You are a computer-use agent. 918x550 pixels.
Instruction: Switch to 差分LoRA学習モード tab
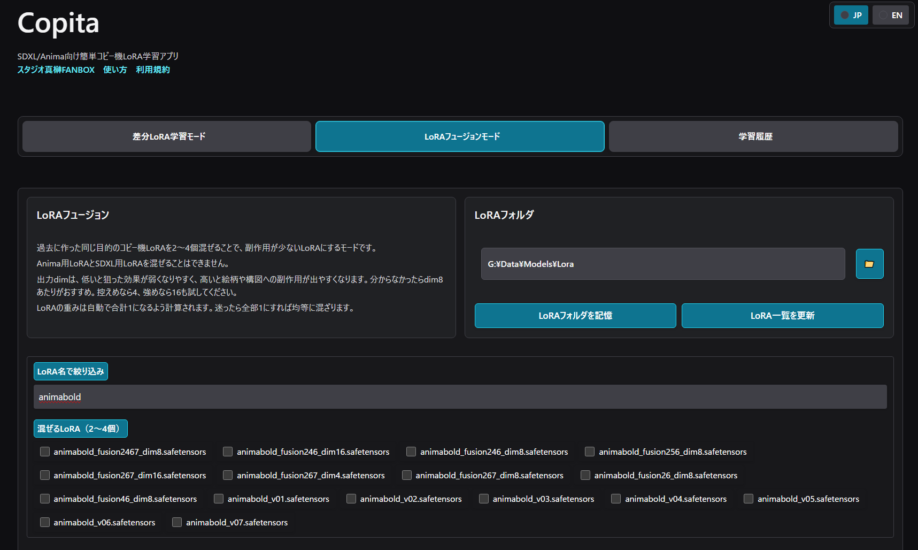(x=167, y=136)
